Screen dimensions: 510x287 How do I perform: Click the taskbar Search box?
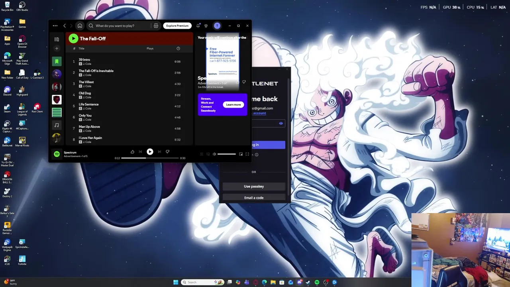pyautogui.click(x=203, y=282)
